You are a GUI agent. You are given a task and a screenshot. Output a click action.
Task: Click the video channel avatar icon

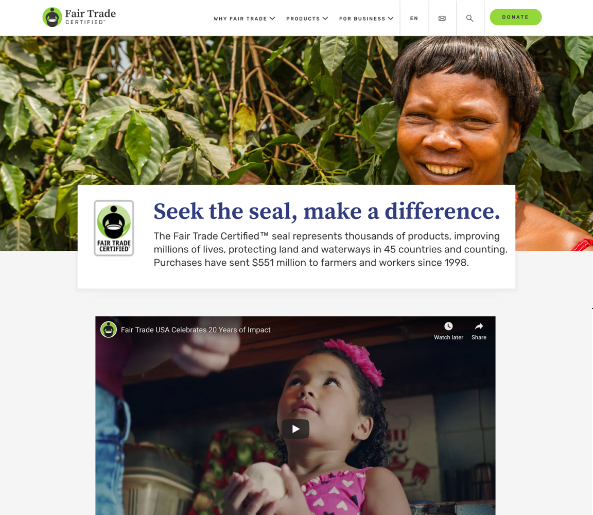pos(109,330)
